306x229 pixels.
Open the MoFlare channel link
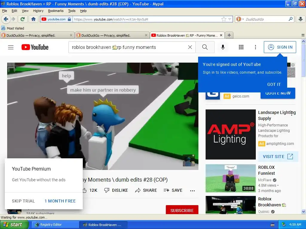pyautogui.click(x=265, y=180)
